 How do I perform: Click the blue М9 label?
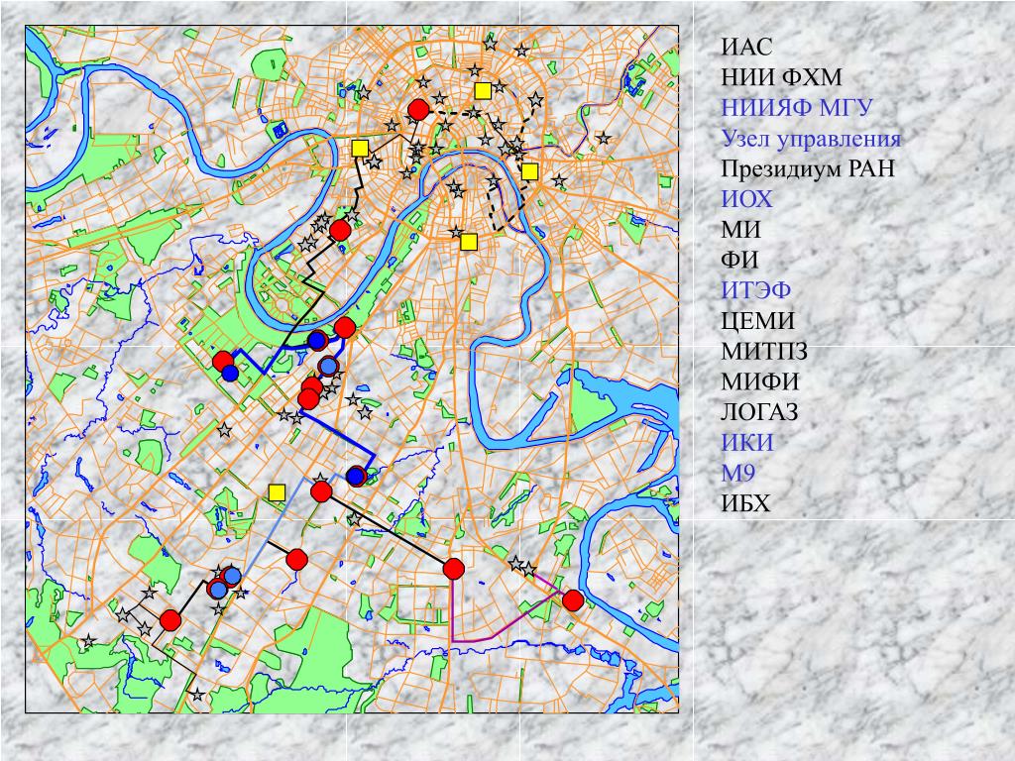737,473
